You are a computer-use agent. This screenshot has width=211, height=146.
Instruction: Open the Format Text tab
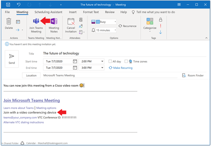tap(91, 12)
